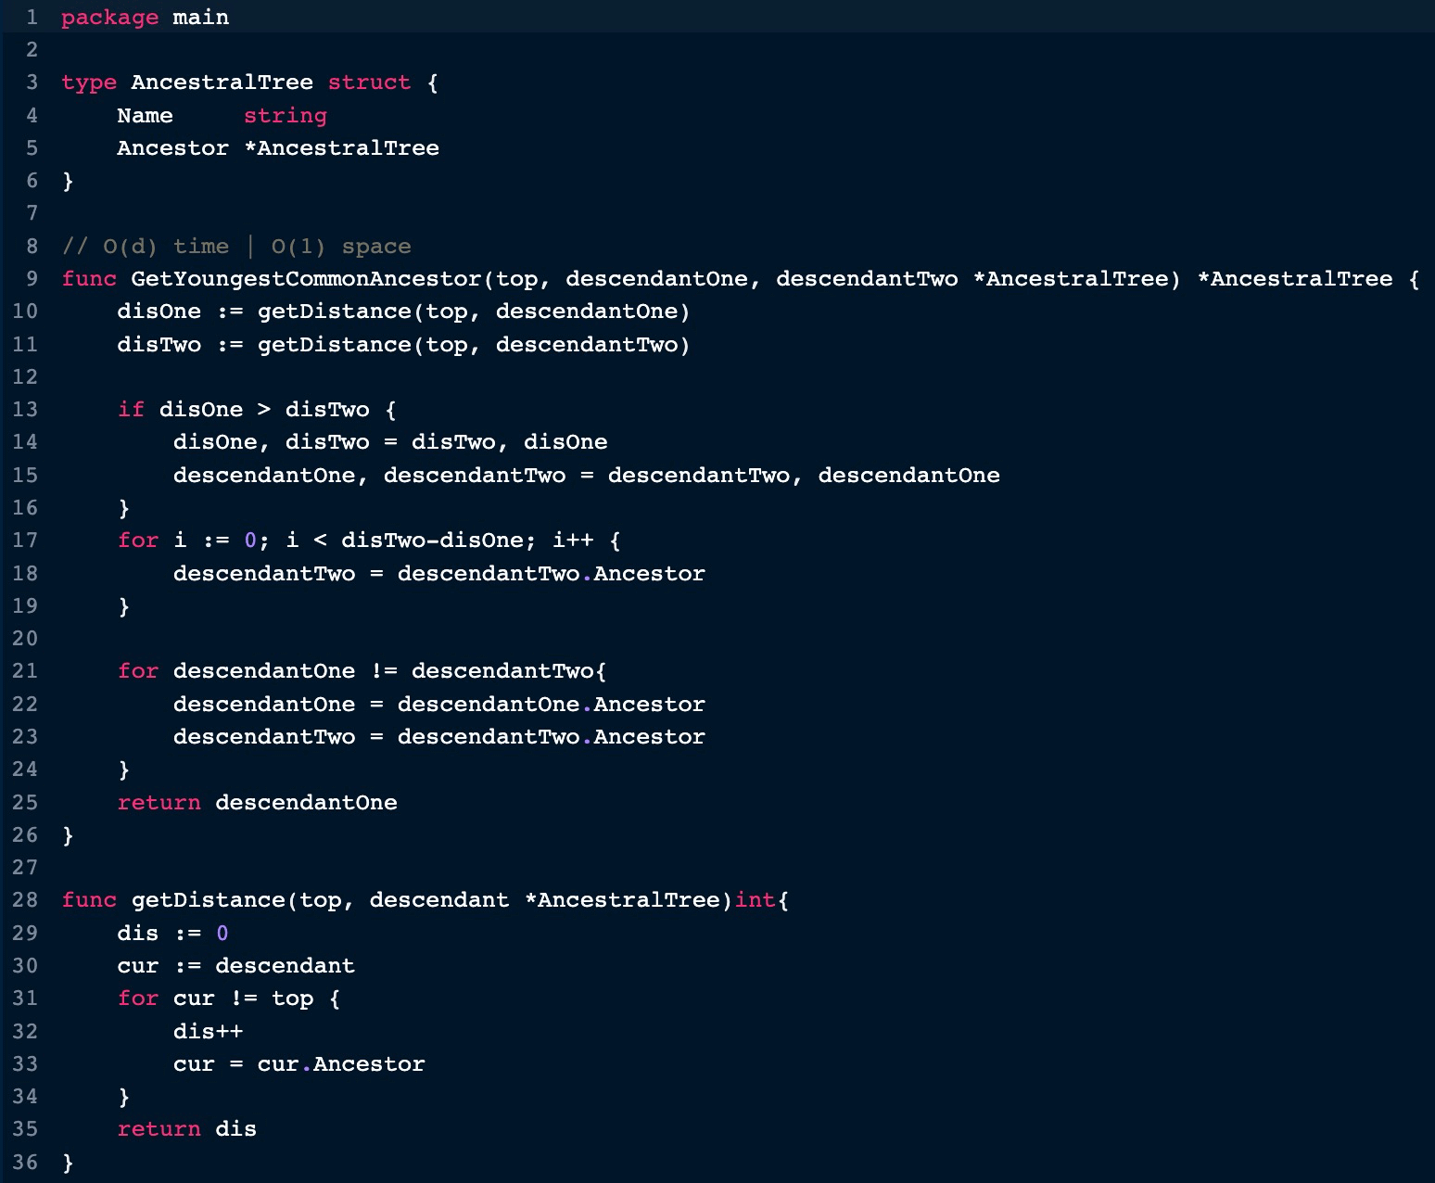The height and width of the screenshot is (1183, 1435).
Task: Click the "O(d) time" comment line
Action: (235, 247)
